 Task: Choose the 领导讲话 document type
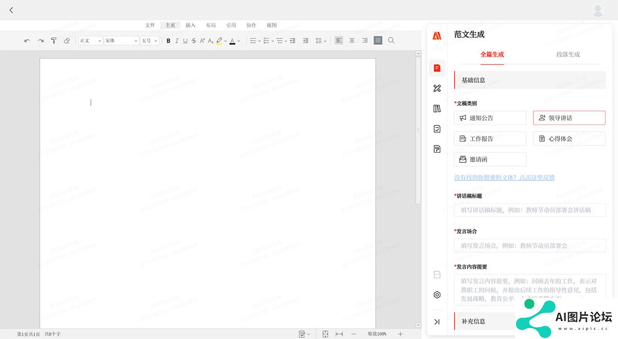569,118
